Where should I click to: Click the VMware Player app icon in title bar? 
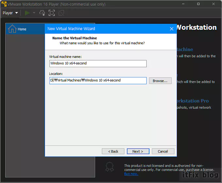[4, 4]
